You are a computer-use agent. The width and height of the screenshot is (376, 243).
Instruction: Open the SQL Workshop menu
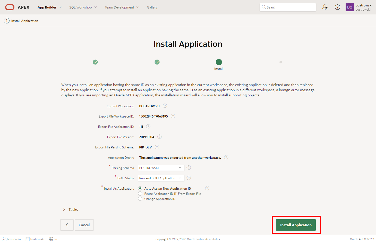tap(83, 7)
